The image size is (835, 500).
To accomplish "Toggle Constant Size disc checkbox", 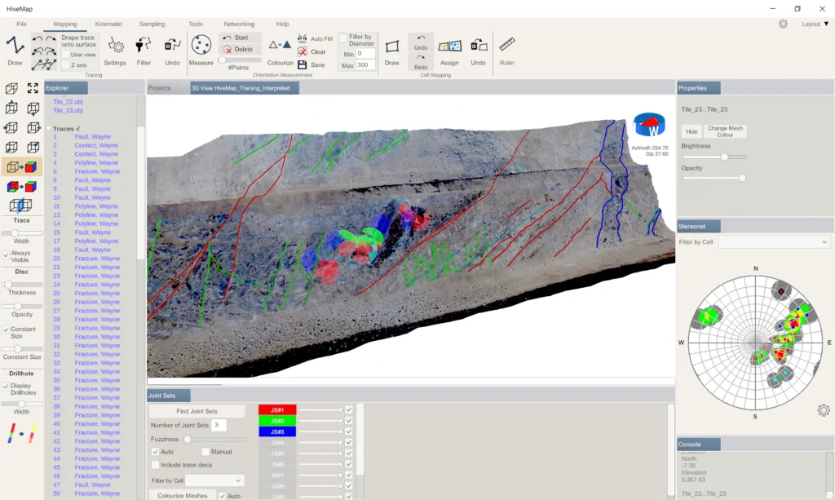I will (6, 330).
